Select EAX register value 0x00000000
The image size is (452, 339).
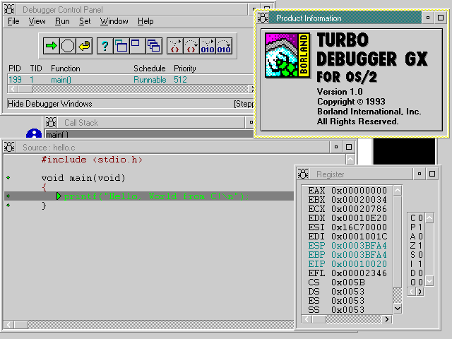(359, 191)
